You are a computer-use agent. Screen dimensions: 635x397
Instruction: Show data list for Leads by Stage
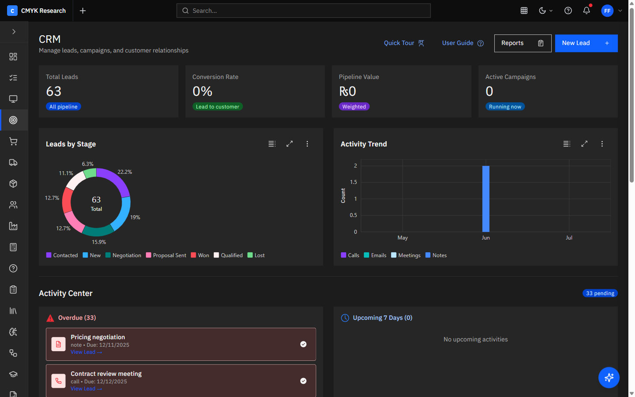(x=272, y=144)
